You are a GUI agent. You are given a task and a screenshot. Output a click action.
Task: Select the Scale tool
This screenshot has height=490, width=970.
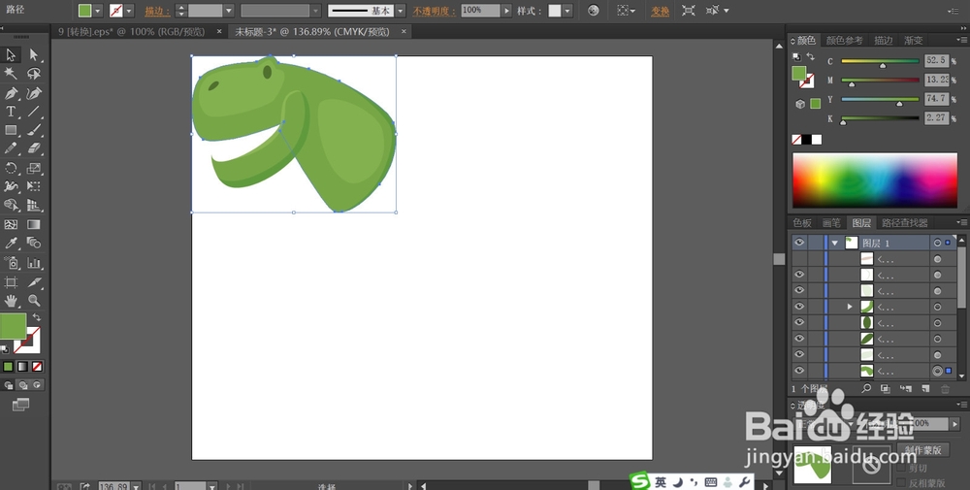coord(34,168)
